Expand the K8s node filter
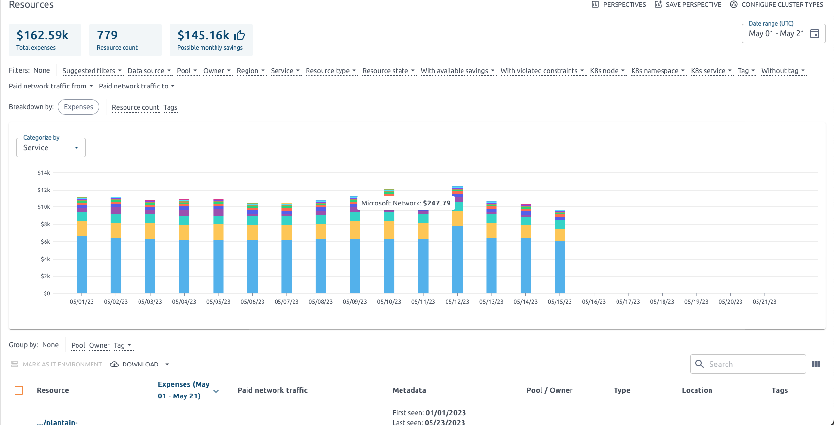834x425 pixels. pyautogui.click(x=607, y=71)
